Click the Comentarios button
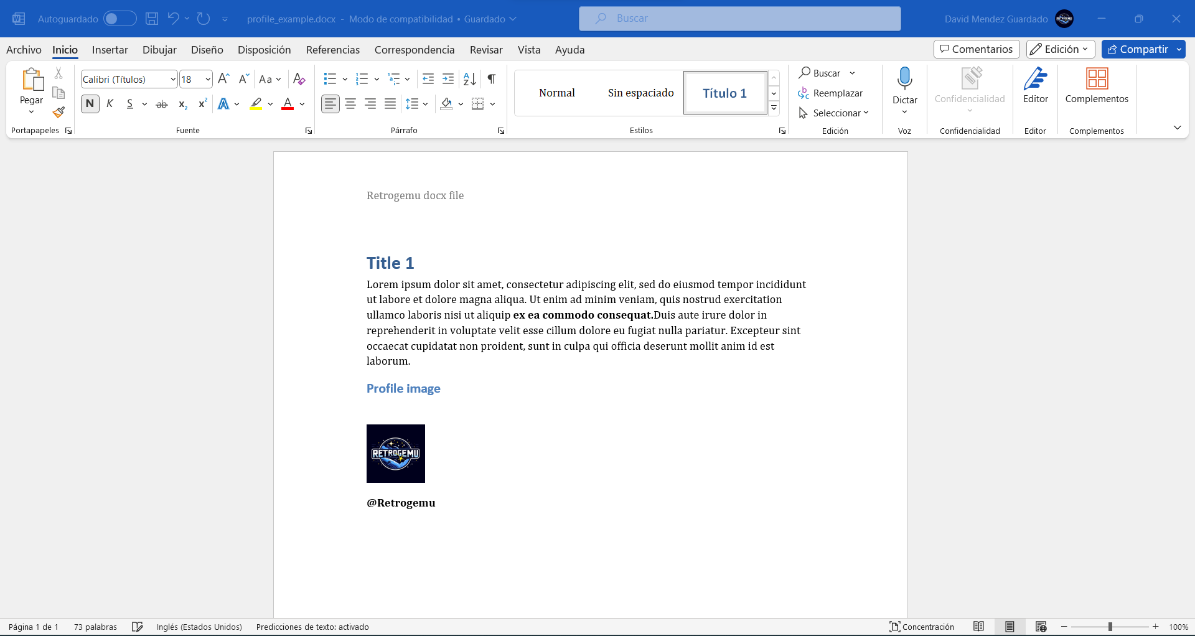Image resolution: width=1195 pixels, height=636 pixels. pos(977,49)
